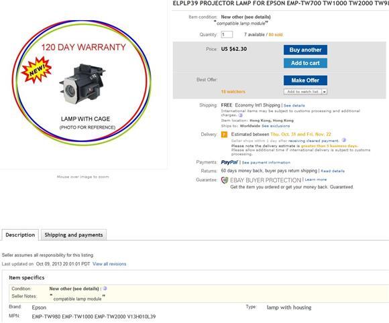Click the projector lamp product image
This screenshot has height=323, width=389.
point(82,84)
